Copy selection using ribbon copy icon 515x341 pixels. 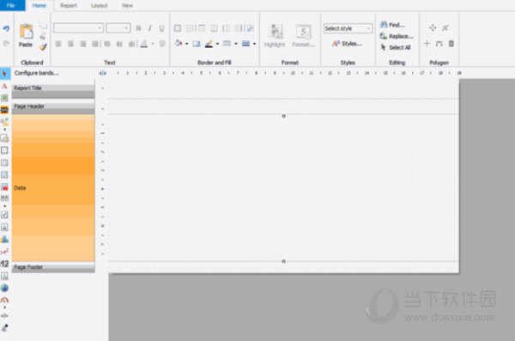[x=43, y=25]
